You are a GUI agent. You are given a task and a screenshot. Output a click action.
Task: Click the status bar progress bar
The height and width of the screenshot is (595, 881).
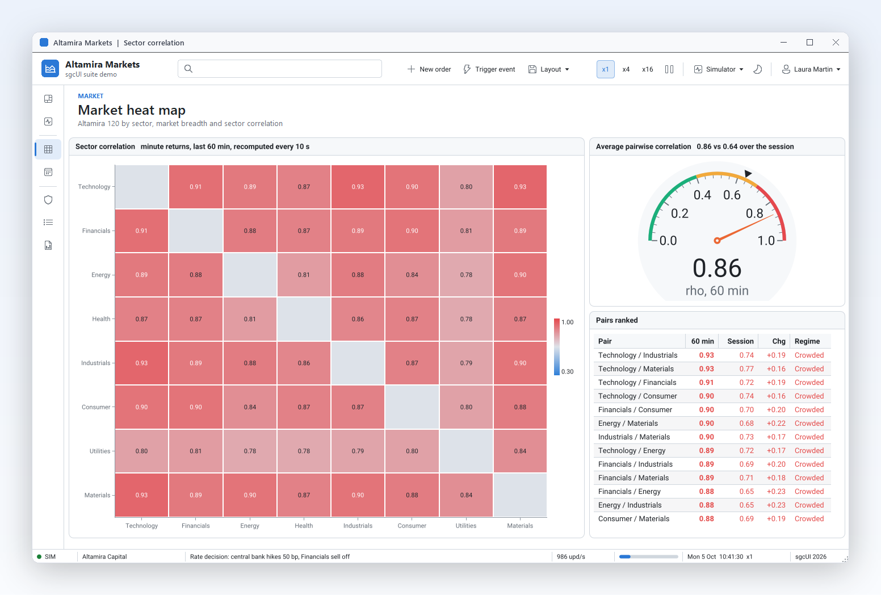click(x=648, y=557)
